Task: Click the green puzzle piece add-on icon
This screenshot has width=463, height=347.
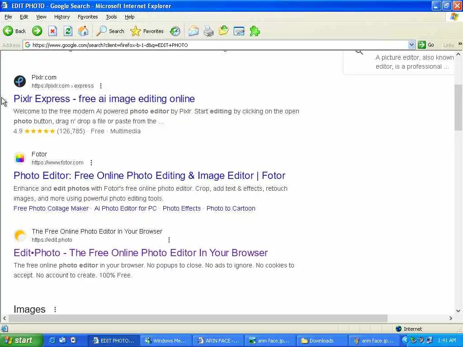Action: click(x=255, y=31)
